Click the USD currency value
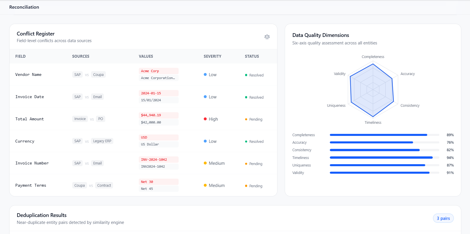The image size is (470, 234). [x=158, y=137]
